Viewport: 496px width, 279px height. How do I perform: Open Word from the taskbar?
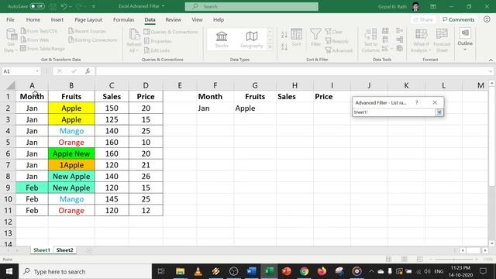coord(251,271)
